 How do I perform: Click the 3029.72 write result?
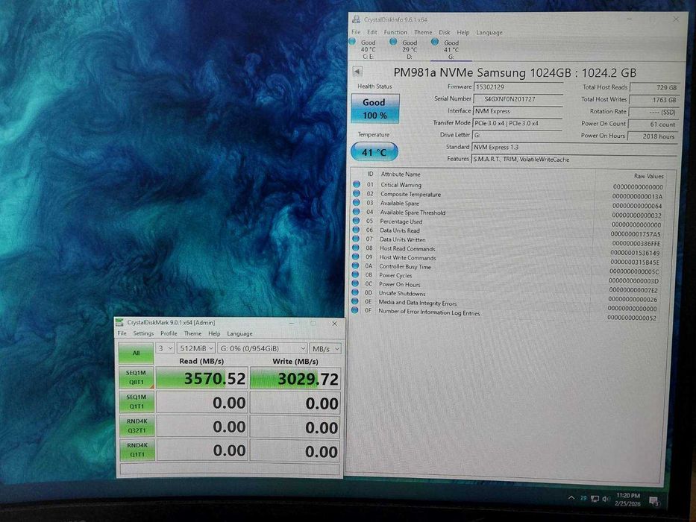295,379
